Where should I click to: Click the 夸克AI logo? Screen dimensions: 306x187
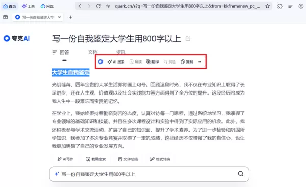[x=17, y=38]
